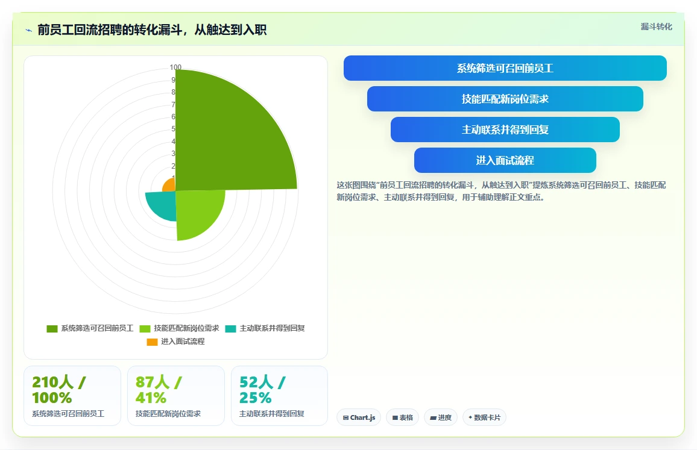Click the 表格 tag chip
The width and height of the screenshot is (697, 450).
pos(402,417)
